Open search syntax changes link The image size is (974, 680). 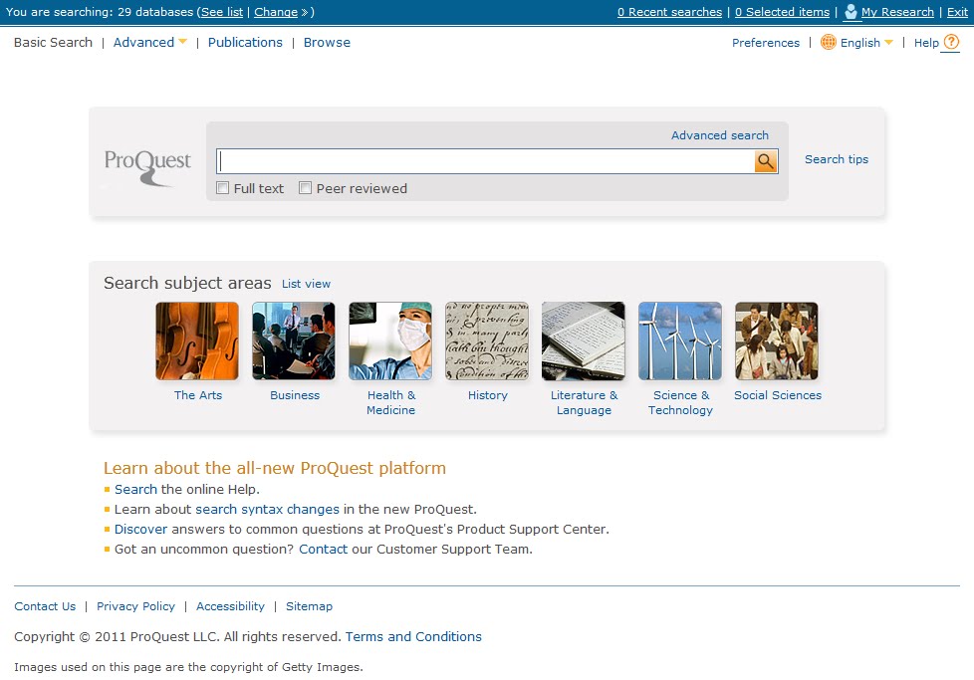(267, 509)
